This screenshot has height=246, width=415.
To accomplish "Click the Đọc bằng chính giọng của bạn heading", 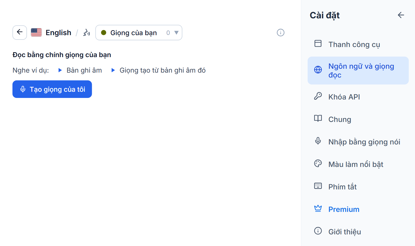I will tap(62, 55).
